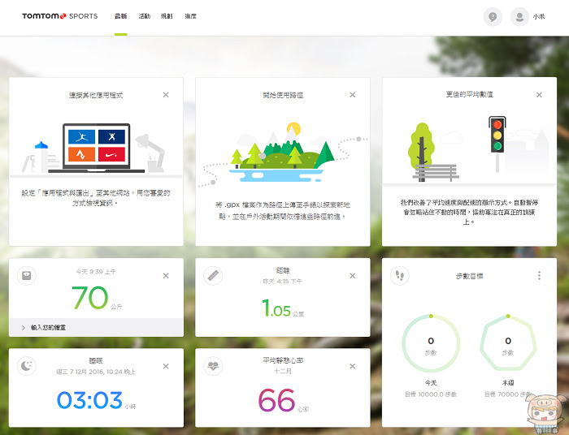569x435 pixels.
Task: Open the 規劃 navigation tab
Action: (x=167, y=16)
